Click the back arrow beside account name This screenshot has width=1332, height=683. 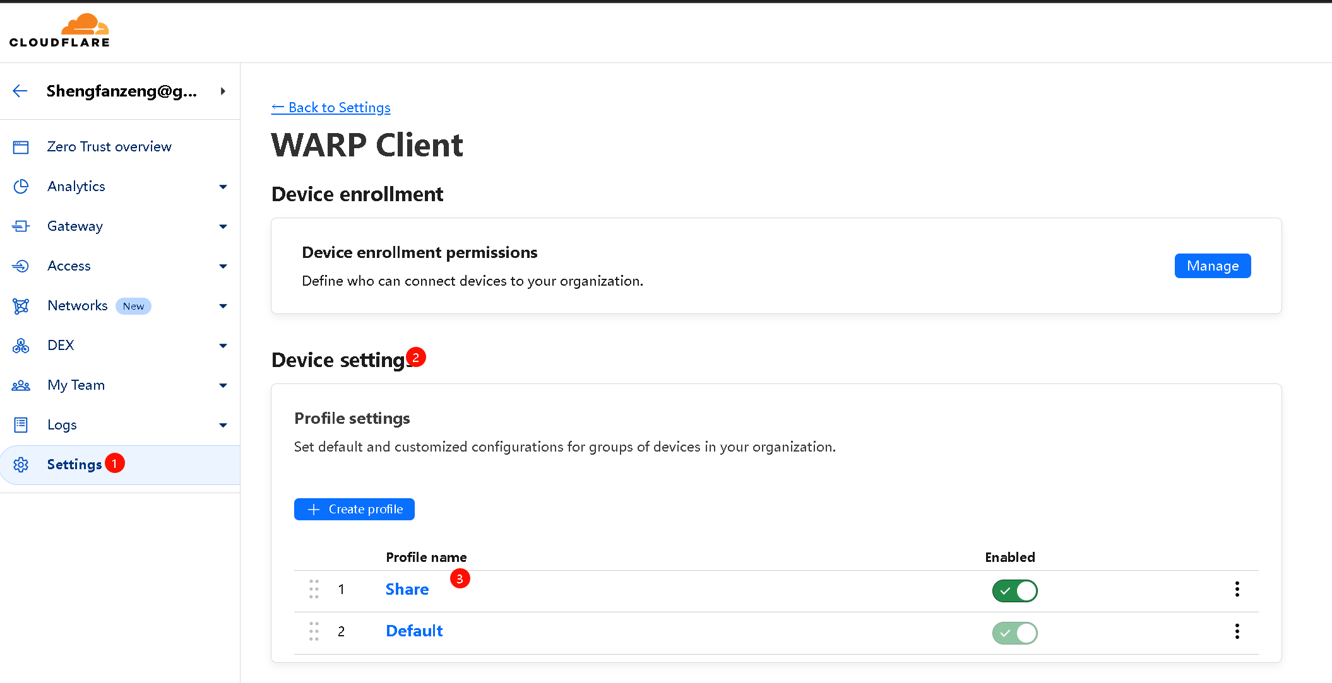20,91
